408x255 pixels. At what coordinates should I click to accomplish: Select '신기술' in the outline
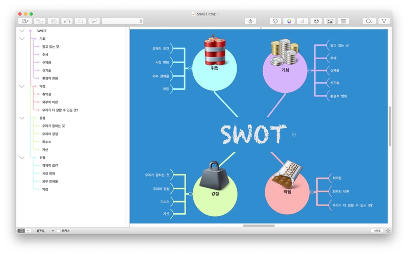(46, 70)
